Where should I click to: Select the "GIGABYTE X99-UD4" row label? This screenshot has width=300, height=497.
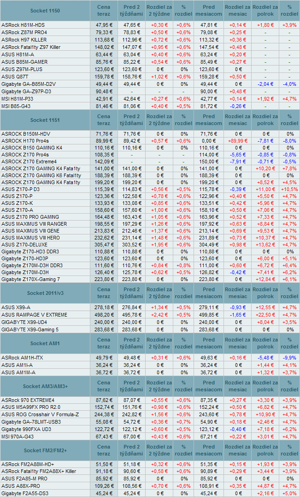(24, 322)
